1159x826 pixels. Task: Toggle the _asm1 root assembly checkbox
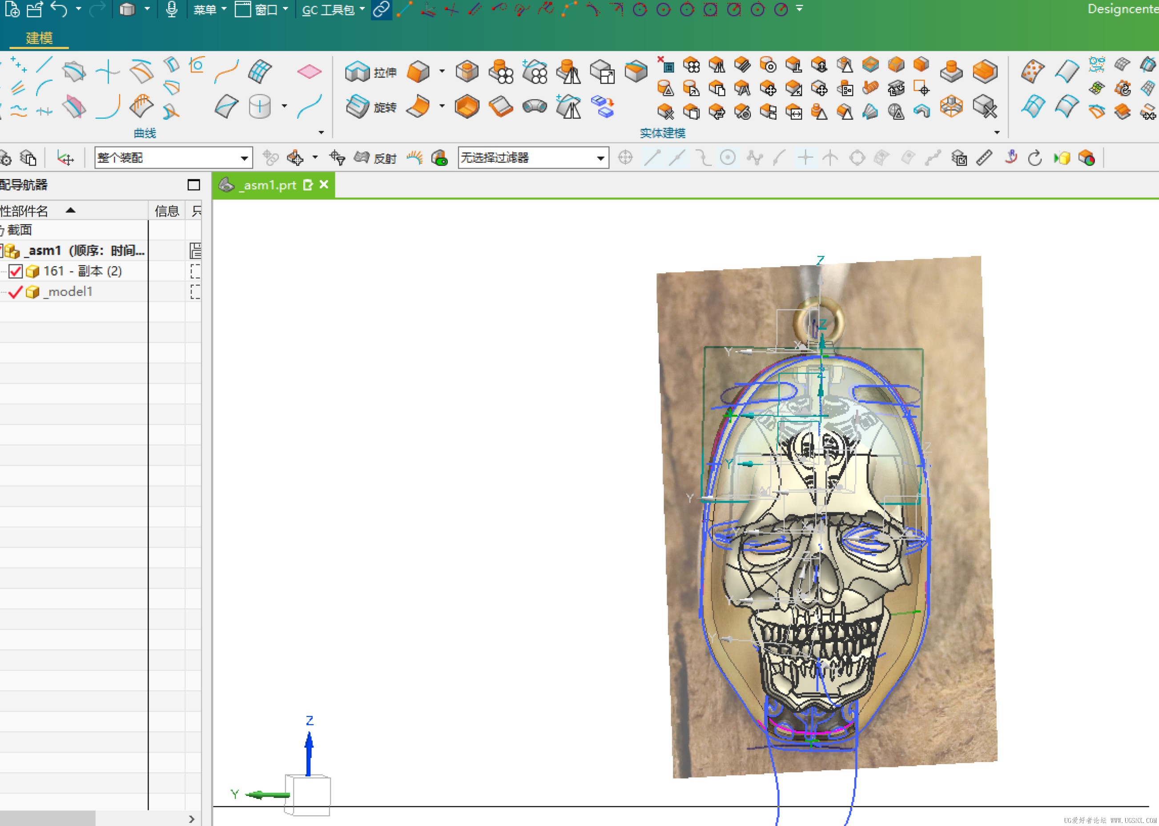tap(1, 250)
